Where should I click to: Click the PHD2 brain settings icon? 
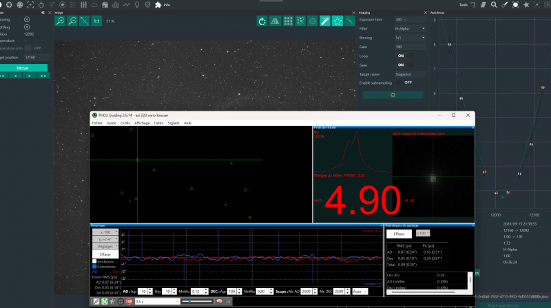coord(219,301)
